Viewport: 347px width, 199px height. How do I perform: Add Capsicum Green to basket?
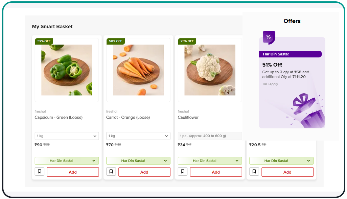pyautogui.click(x=73, y=172)
